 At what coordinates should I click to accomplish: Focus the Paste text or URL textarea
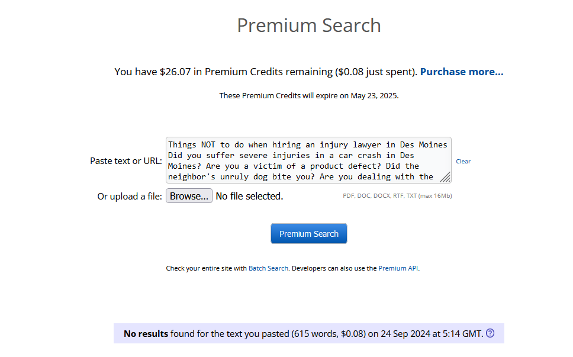(x=308, y=160)
